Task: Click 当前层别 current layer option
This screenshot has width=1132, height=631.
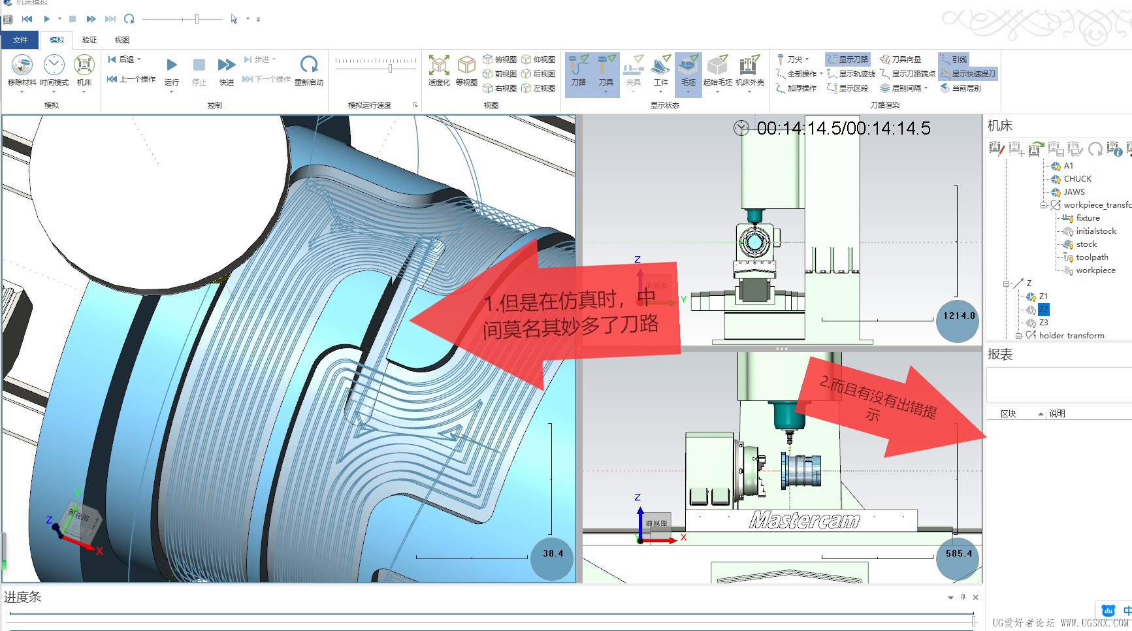Action: [x=960, y=88]
